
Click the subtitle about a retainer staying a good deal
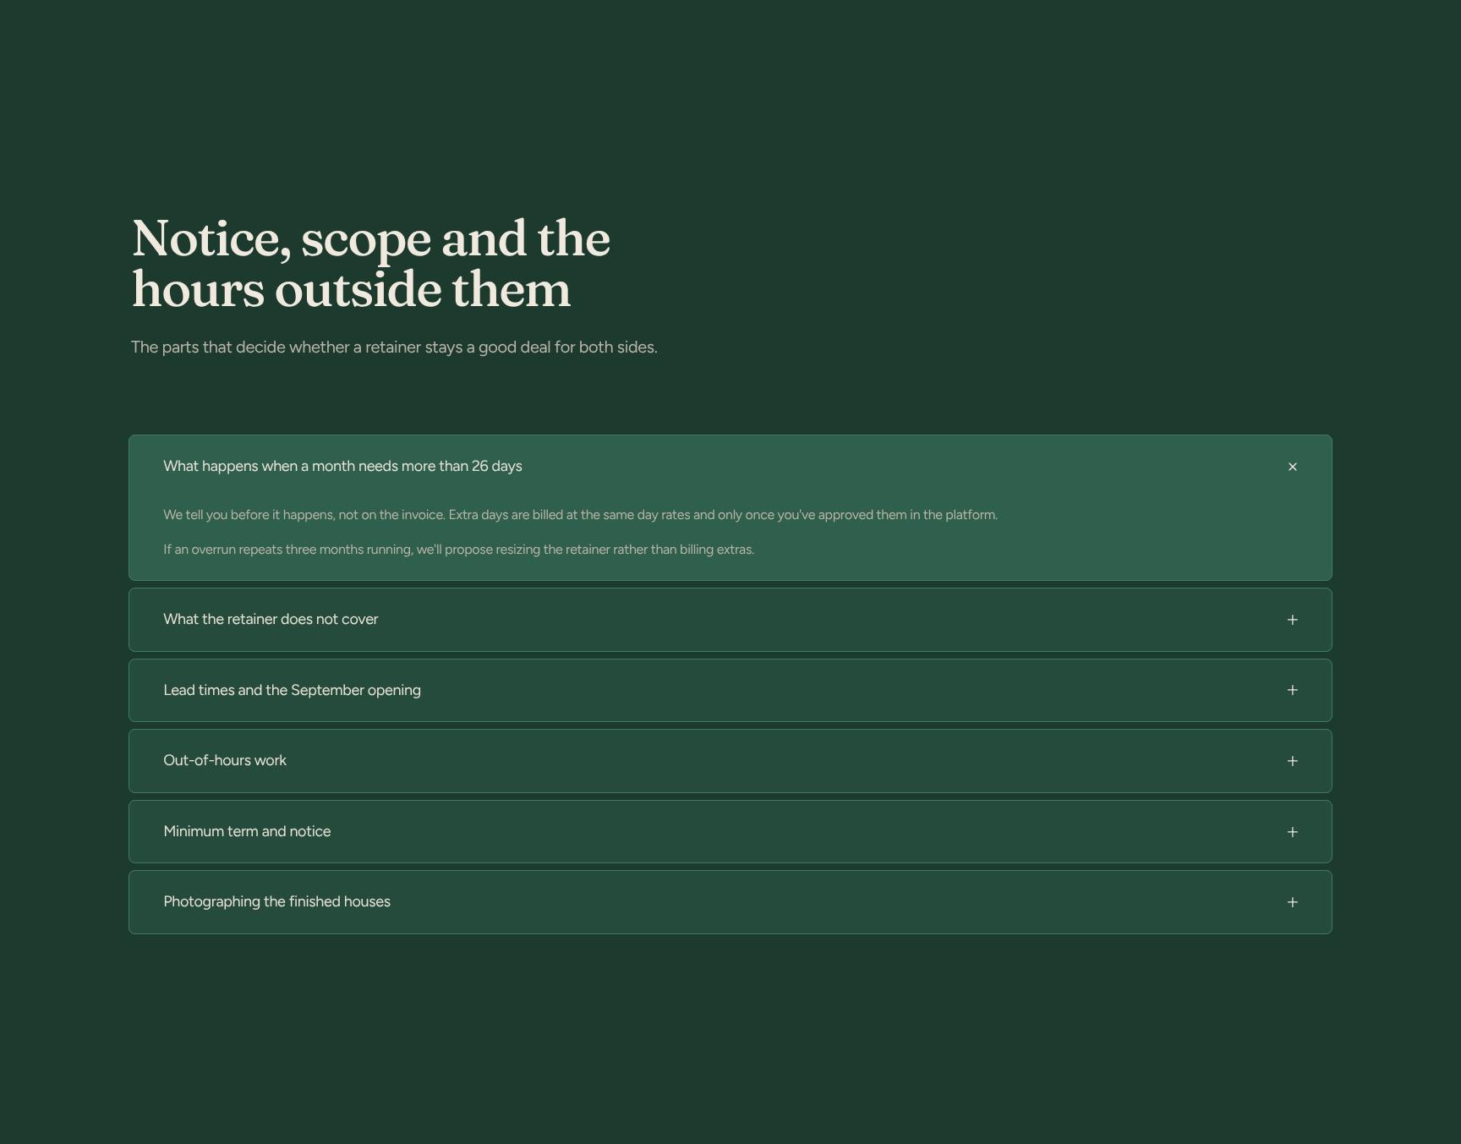pos(394,348)
